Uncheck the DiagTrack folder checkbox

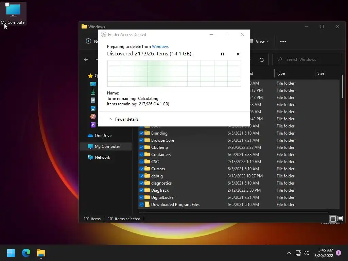(x=141, y=190)
